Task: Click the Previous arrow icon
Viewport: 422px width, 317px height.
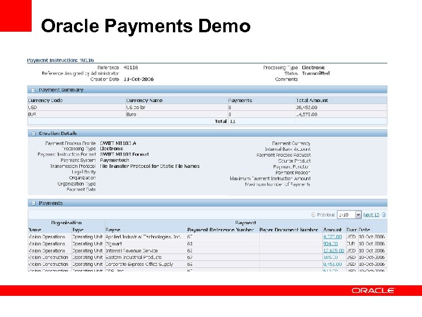Action: (313, 215)
